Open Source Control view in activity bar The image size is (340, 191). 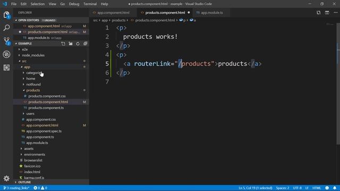(6, 41)
